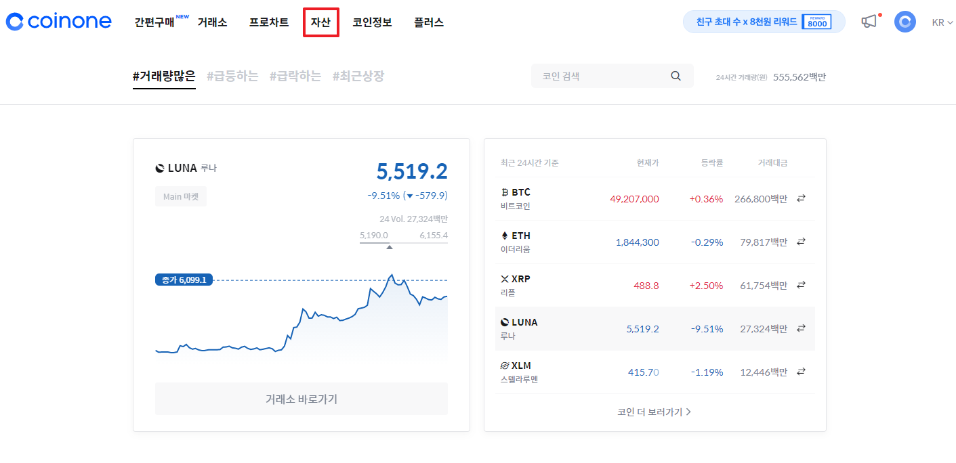Select the #급락하는 tab

point(295,76)
